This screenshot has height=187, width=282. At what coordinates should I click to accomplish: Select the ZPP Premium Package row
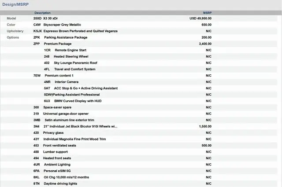(x=57, y=44)
